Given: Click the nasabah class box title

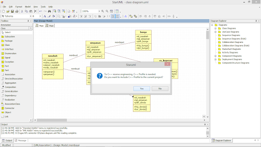Looking at the screenshot, I should pos(53,56).
